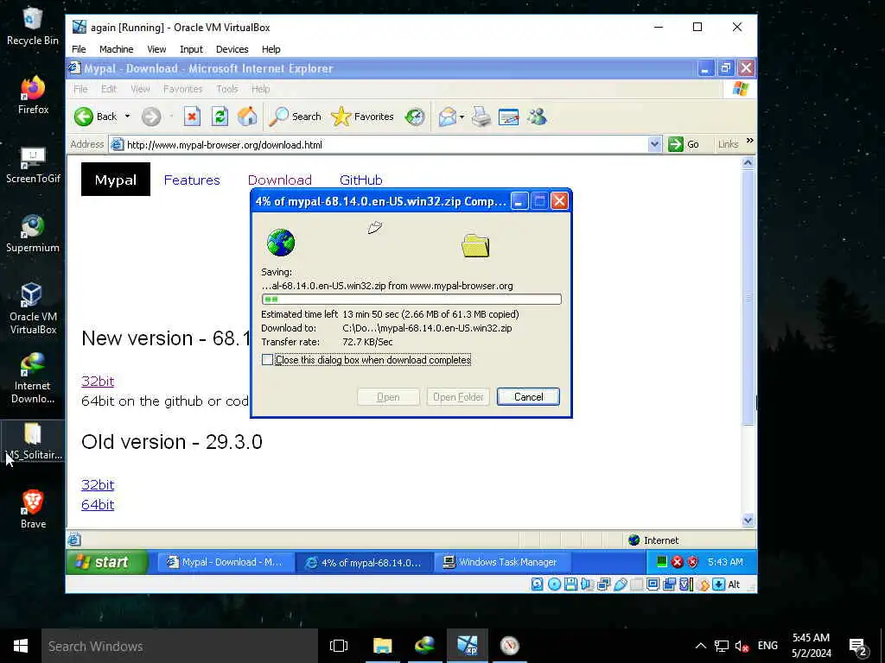Click VirtualBox USB devices status icon
Viewport: 885px width, 663px height.
(x=621, y=584)
